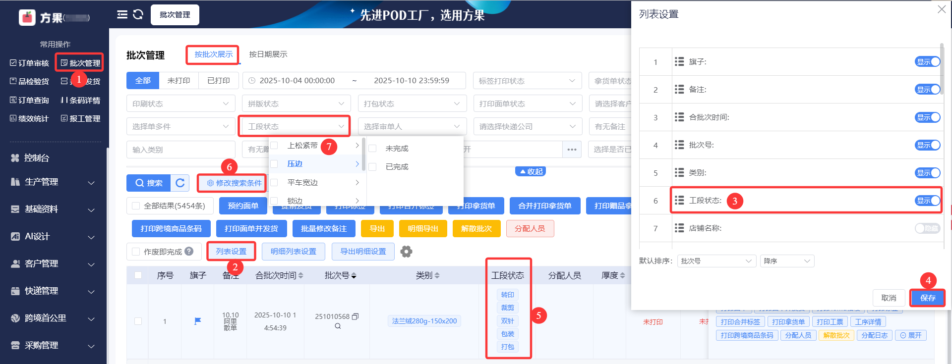Expand the 基础资料 sidebar menu
This screenshot has width=952, height=364.
[54, 209]
